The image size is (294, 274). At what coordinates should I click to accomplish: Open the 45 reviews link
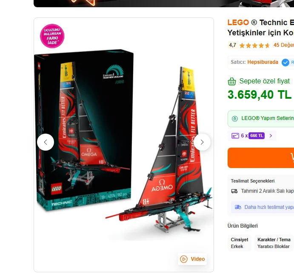click(x=283, y=45)
